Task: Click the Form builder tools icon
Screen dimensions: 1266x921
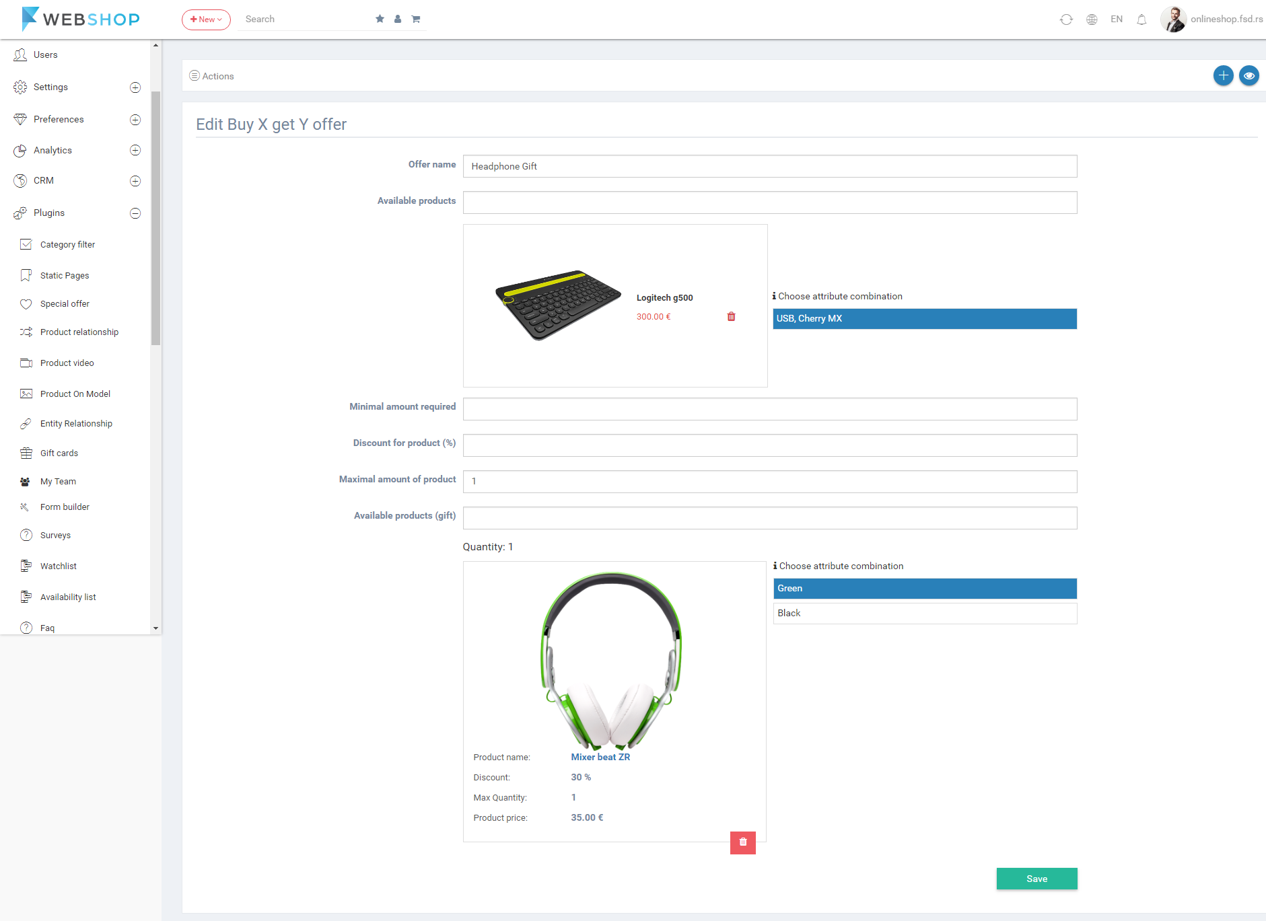Action: pyautogui.click(x=24, y=507)
